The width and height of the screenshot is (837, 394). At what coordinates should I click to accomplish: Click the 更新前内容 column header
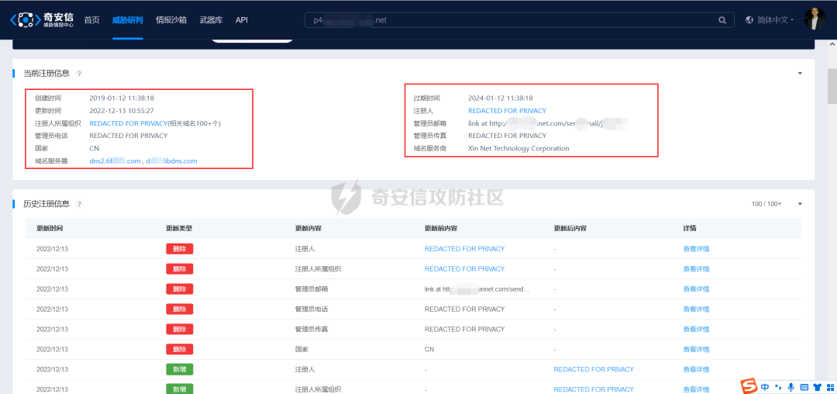(441, 228)
